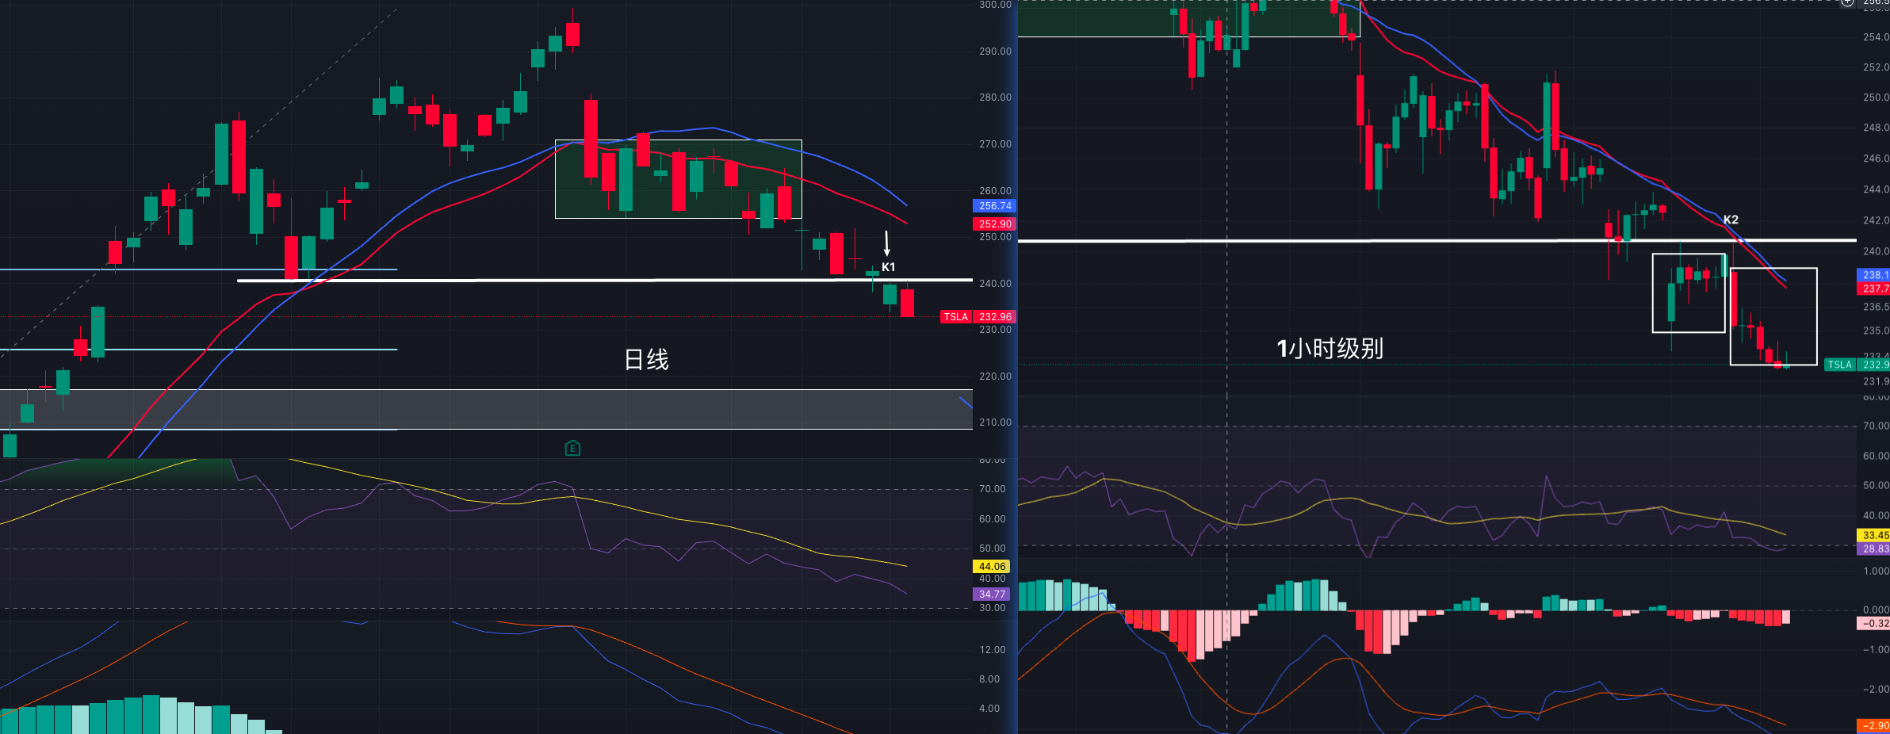Viewport: 1890px width, 734px height.
Task: Click the yellow 44.06 RSI value label
Action: pyautogui.click(x=991, y=567)
